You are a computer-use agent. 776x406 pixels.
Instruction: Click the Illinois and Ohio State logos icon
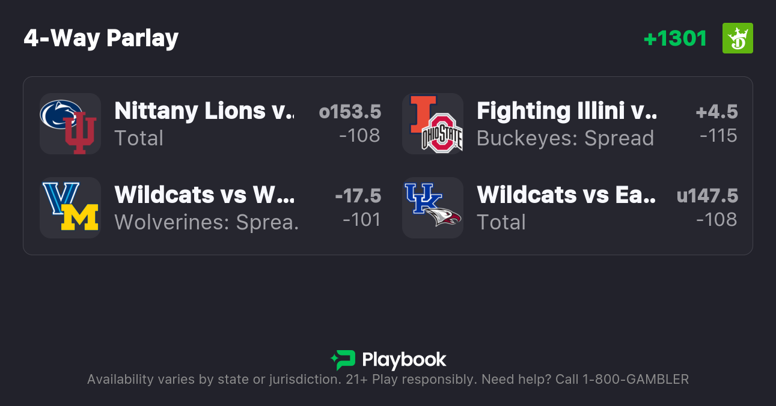point(432,124)
